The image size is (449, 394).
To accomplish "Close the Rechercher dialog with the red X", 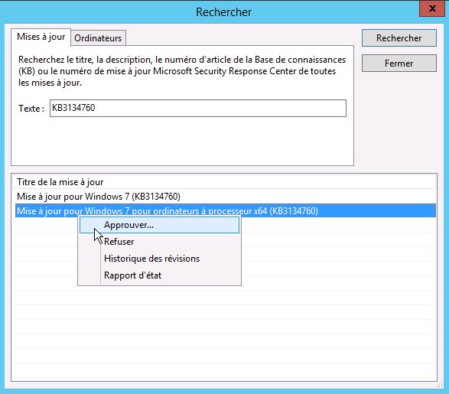I will (x=432, y=8).
